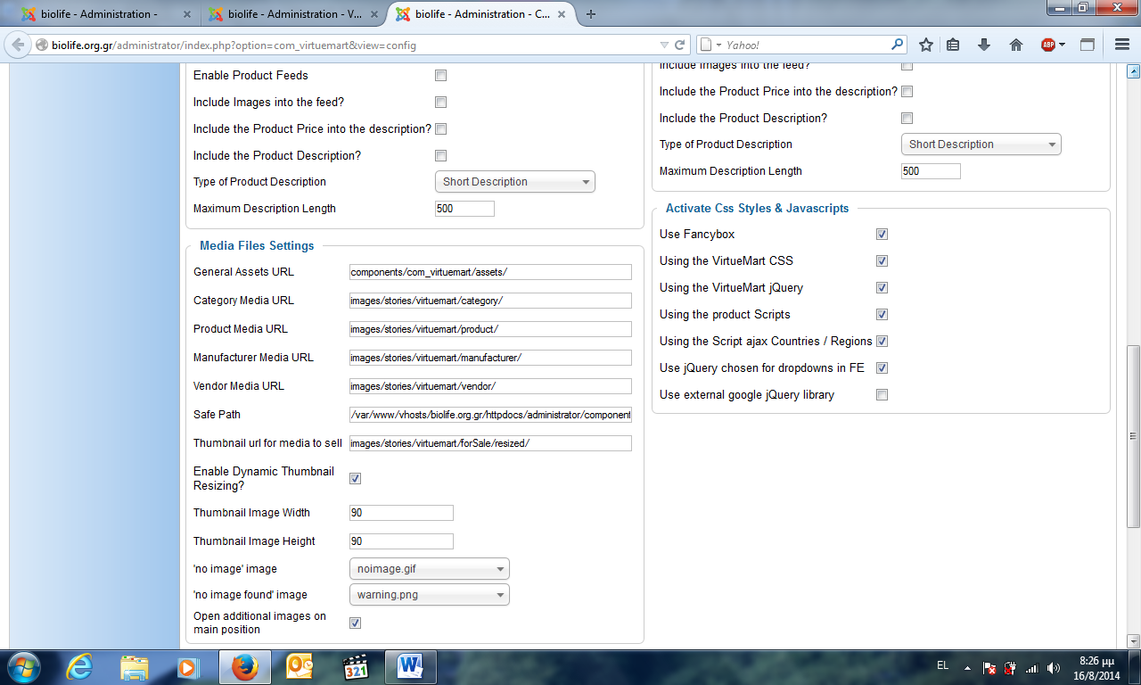Click the Thumbnail Image Height field
1141x685 pixels.
[401, 541]
